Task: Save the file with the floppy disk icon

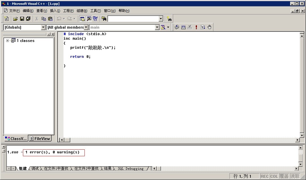Action: click(x=22, y=19)
